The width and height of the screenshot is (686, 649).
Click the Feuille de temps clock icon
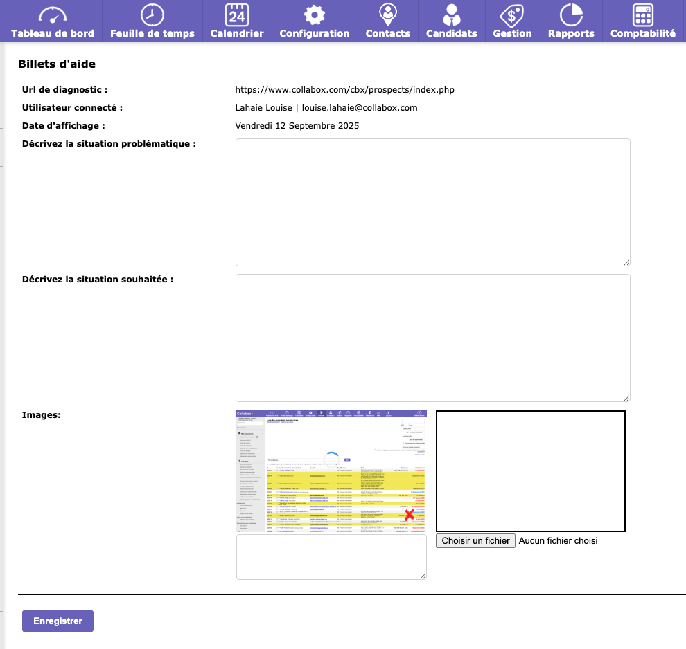[152, 15]
